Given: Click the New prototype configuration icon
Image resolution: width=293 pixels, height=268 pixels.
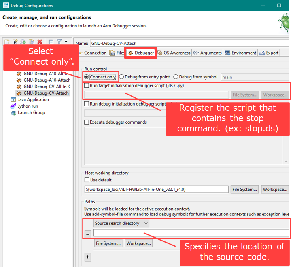Looking at the screenshot, I should (x=15, y=42).
